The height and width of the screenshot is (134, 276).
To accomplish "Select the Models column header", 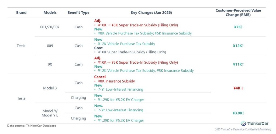I will 50,13.
